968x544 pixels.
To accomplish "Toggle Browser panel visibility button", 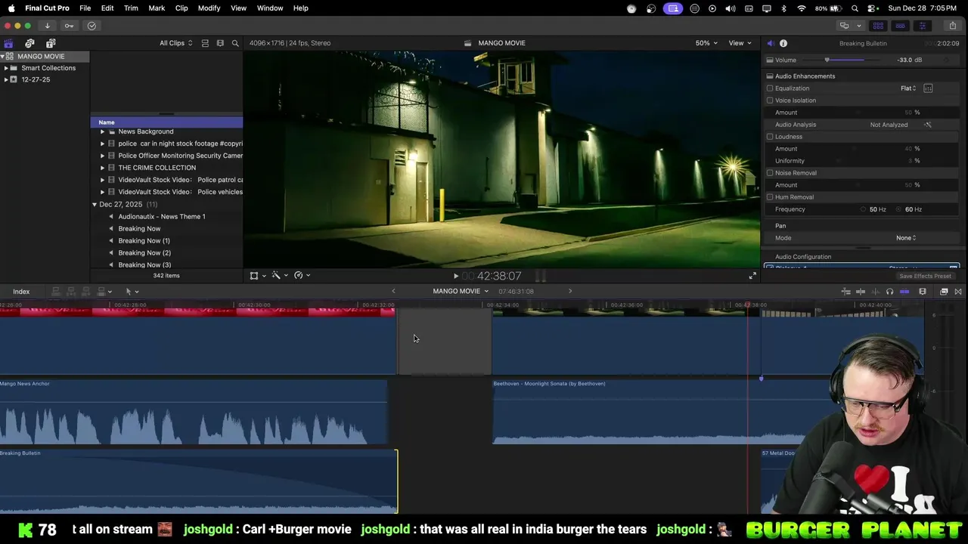I will (x=878, y=26).
